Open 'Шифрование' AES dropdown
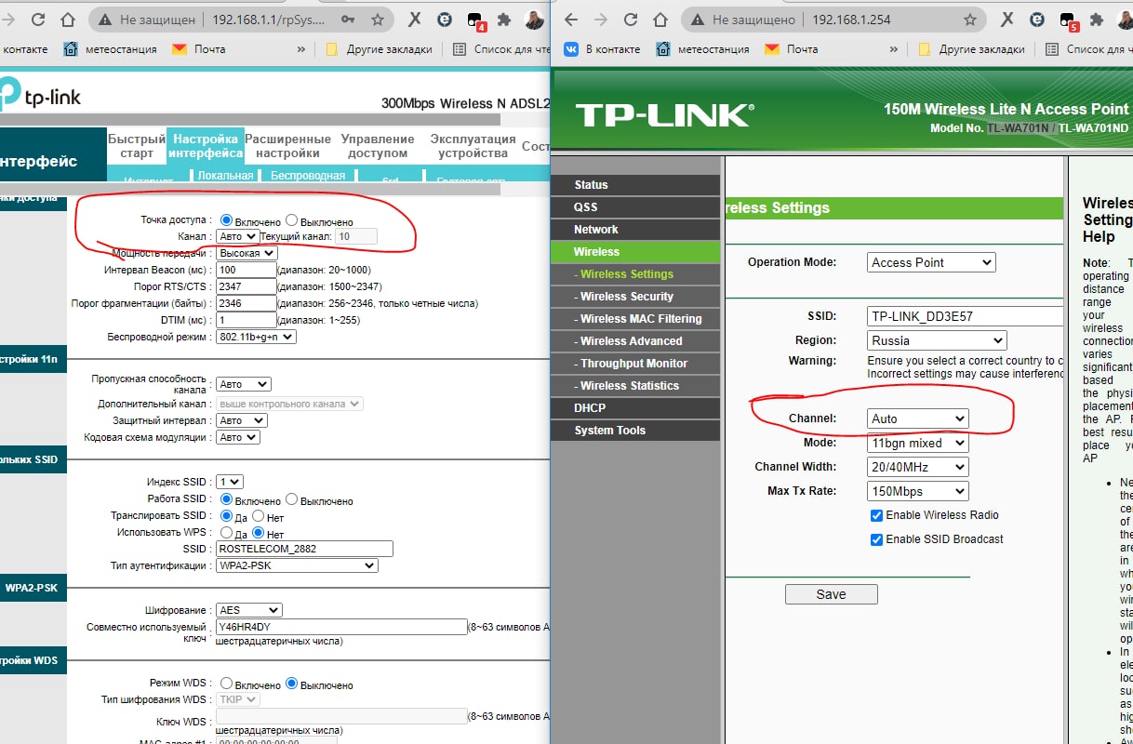 (x=248, y=610)
